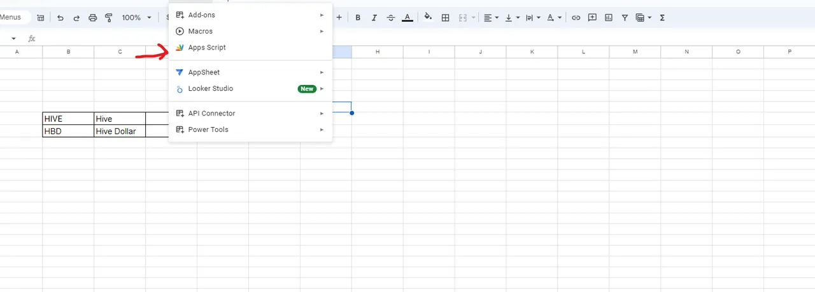Open the Add-ons submenu
Screen dimensions: 815x292
250,15
